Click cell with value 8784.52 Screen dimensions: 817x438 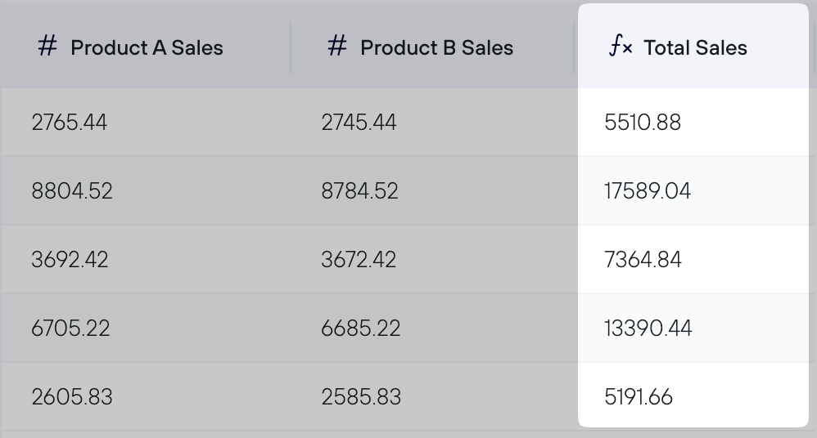click(432, 191)
